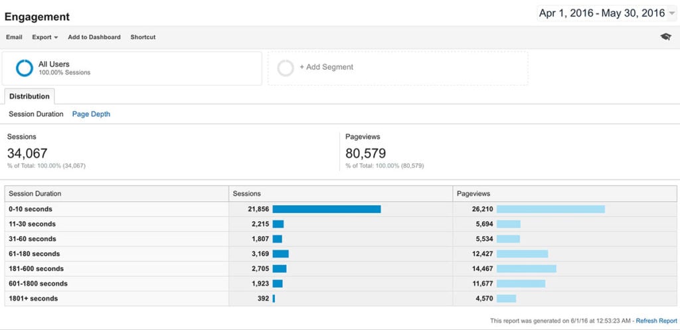This screenshot has width=680, height=330.
Task: Click the 21,856 sessions value
Action: 258,209
